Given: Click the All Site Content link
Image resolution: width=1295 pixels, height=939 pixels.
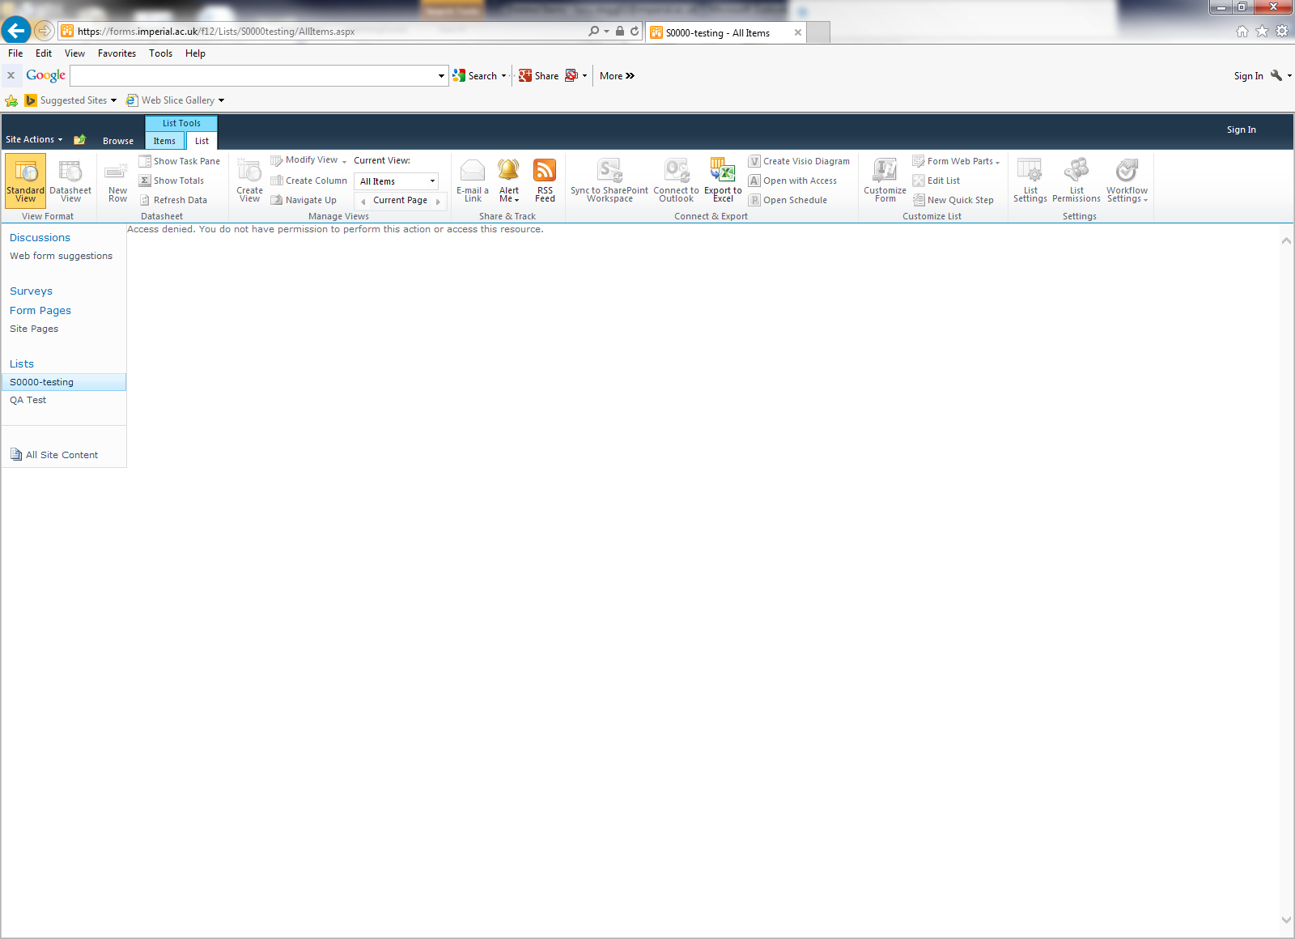Looking at the screenshot, I should 62,455.
